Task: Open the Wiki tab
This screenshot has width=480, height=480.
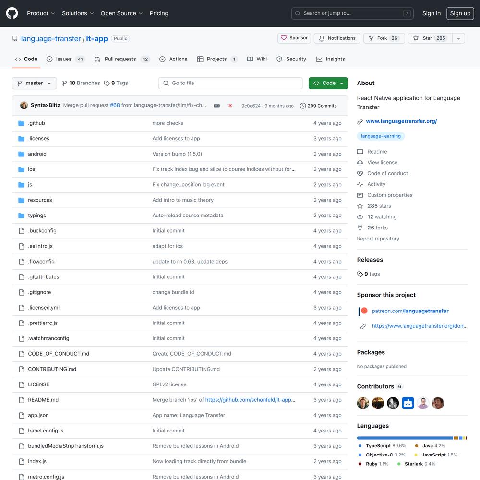Action: [257, 59]
